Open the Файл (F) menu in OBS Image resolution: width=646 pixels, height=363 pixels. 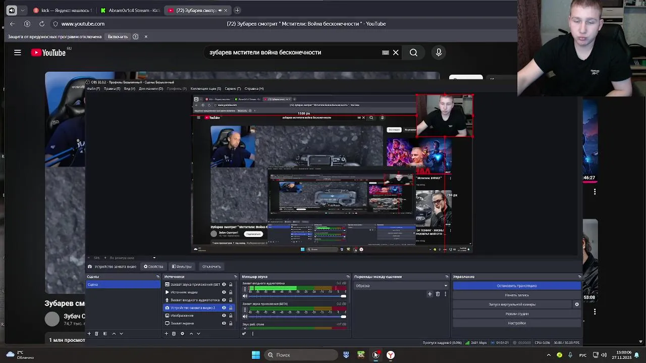coord(93,89)
